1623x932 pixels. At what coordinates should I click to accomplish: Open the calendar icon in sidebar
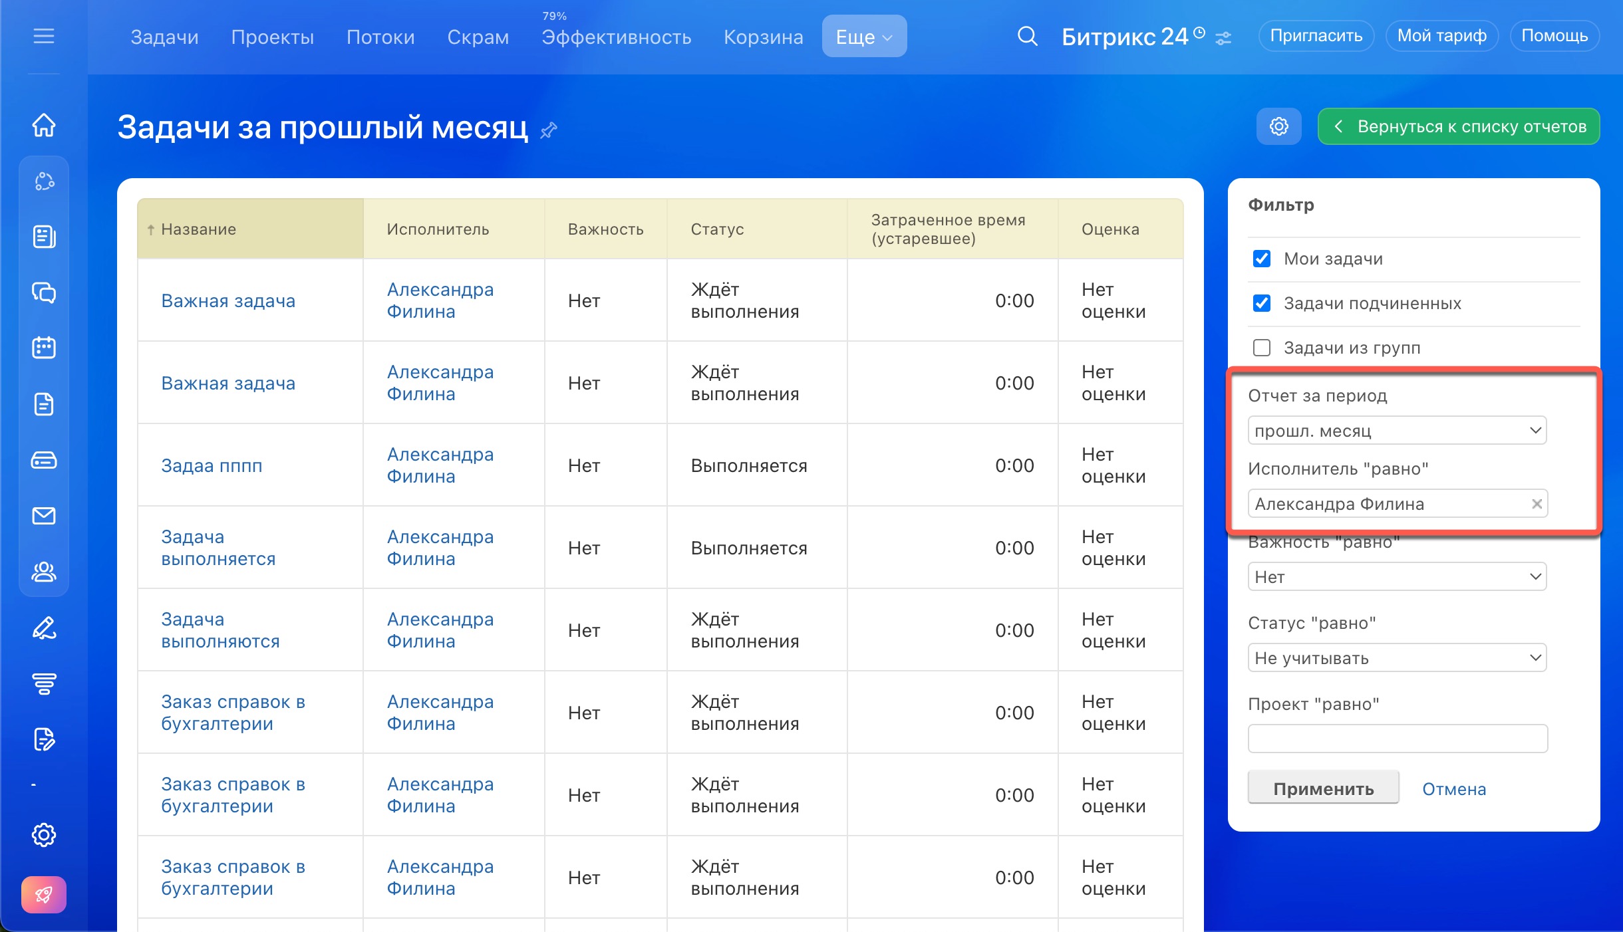[x=44, y=348]
